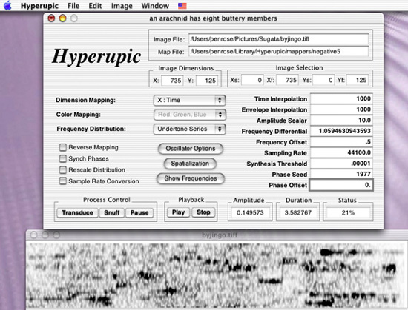
Task: Click the Oscillator Options button
Action: (x=191, y=149)
